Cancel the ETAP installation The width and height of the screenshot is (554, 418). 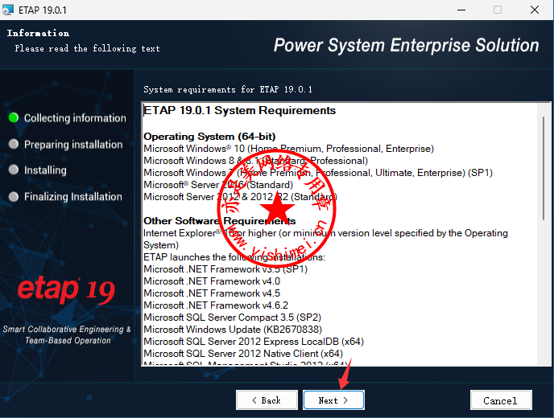point(500,400)
